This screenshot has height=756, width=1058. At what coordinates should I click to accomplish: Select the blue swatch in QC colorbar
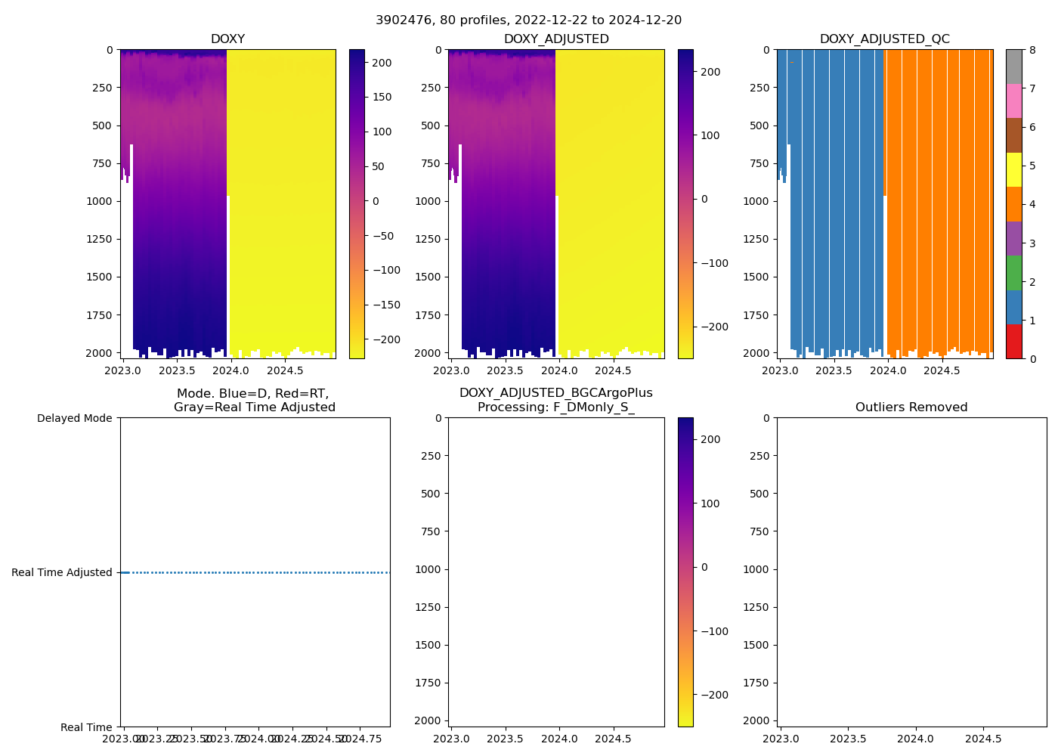pyautogui.click(x=1013, y=308)
